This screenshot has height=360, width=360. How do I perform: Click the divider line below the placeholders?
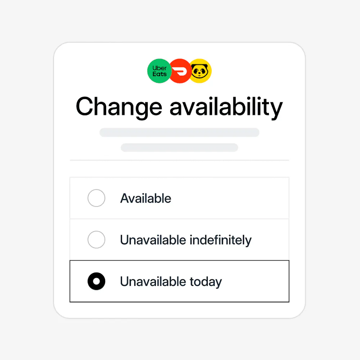tap(179, 160)
